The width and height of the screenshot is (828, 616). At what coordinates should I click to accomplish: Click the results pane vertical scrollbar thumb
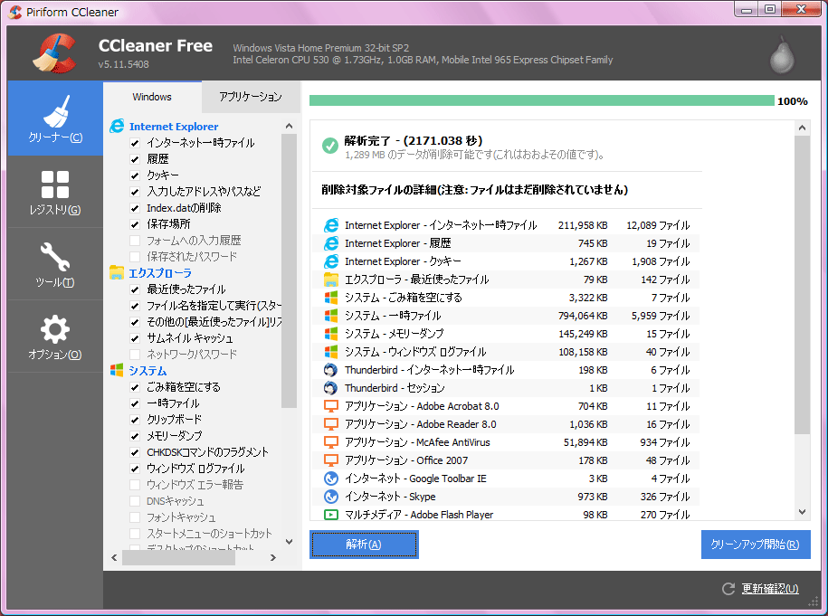(x=802, y=285)
